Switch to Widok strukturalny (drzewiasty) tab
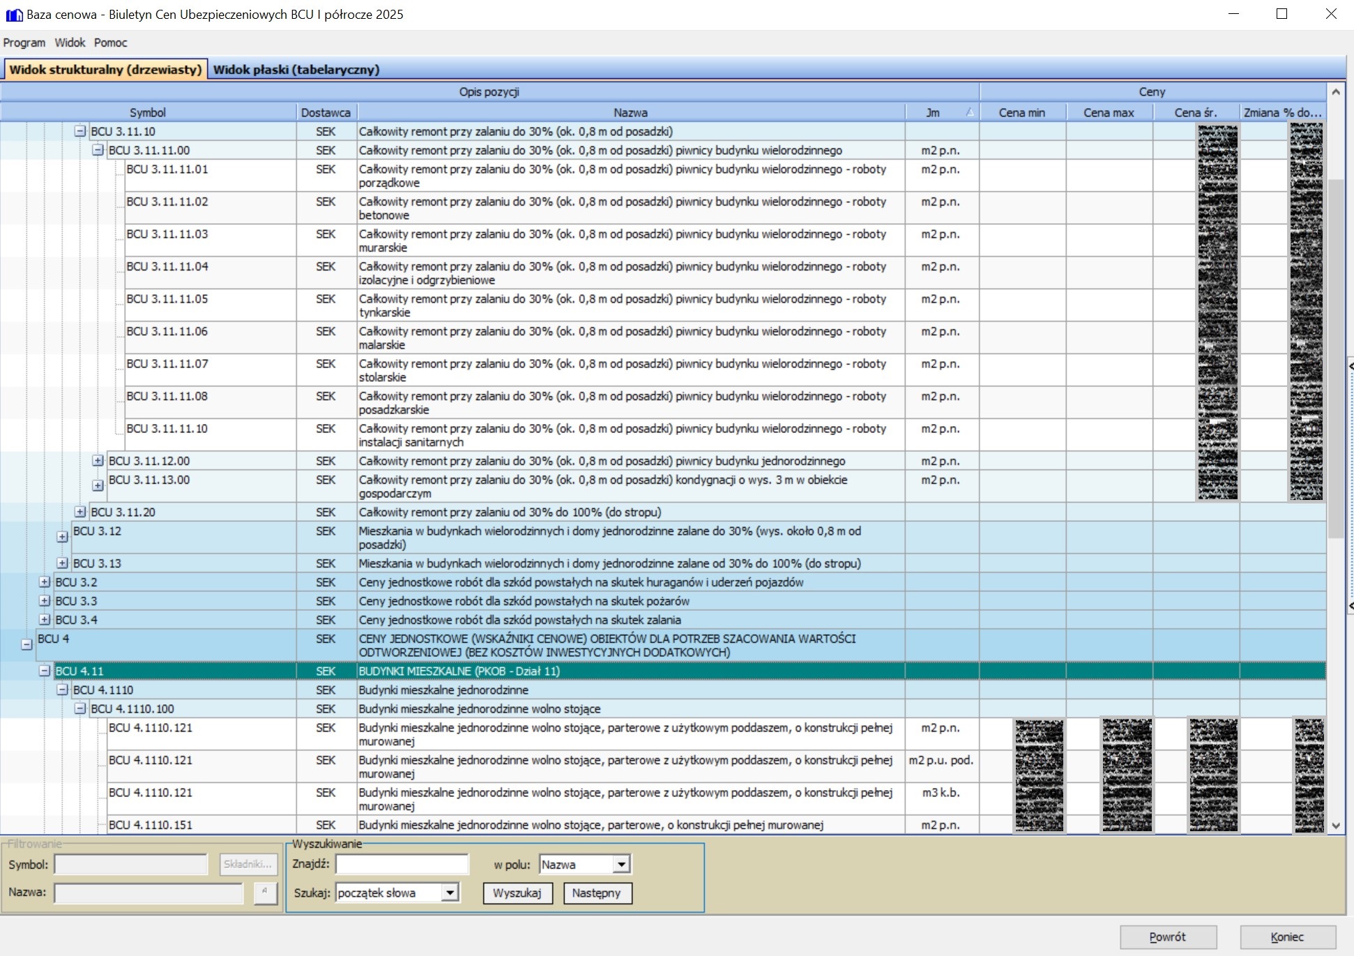 (105, 69)
